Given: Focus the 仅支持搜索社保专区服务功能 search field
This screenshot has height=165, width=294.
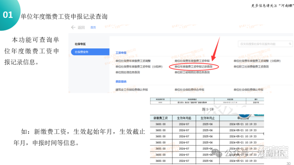Looking at the screenshot, I should (x=265, y=44).
